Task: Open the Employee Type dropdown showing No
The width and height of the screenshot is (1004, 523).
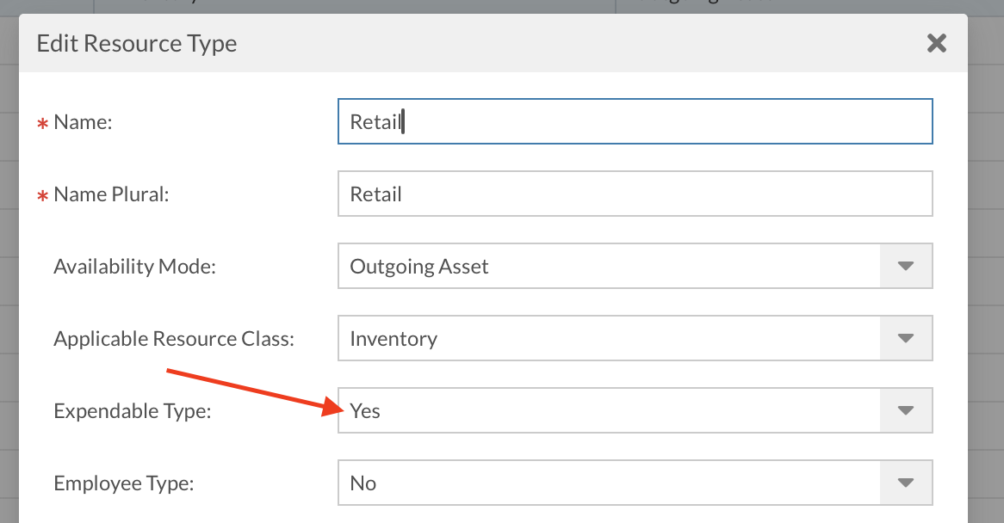Action: (x=609, y=483)
